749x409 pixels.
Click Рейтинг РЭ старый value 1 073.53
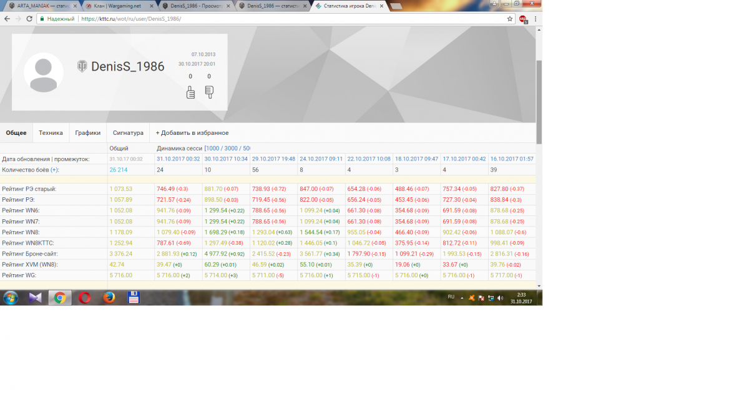(121, 189)
